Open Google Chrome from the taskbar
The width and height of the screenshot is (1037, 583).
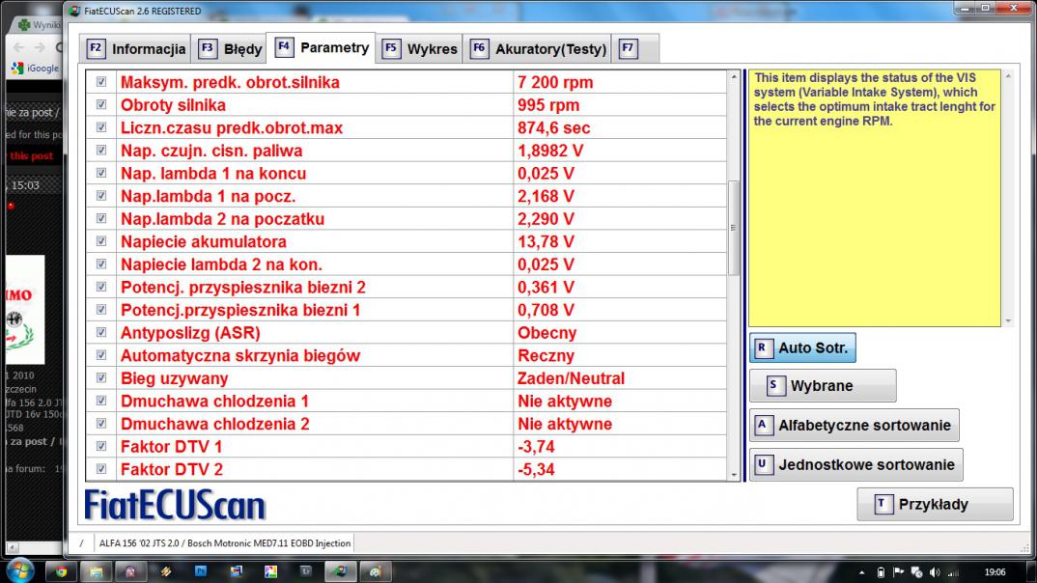[x=61, y=571]
